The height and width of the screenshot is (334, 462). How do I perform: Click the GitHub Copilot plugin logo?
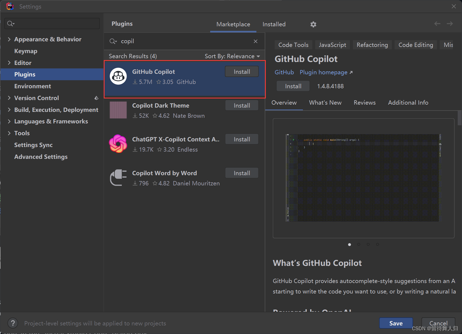coord(118,76)
